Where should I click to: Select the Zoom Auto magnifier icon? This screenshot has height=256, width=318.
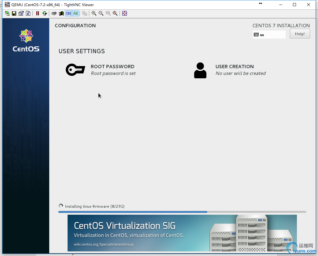click(x=115, y=13)
